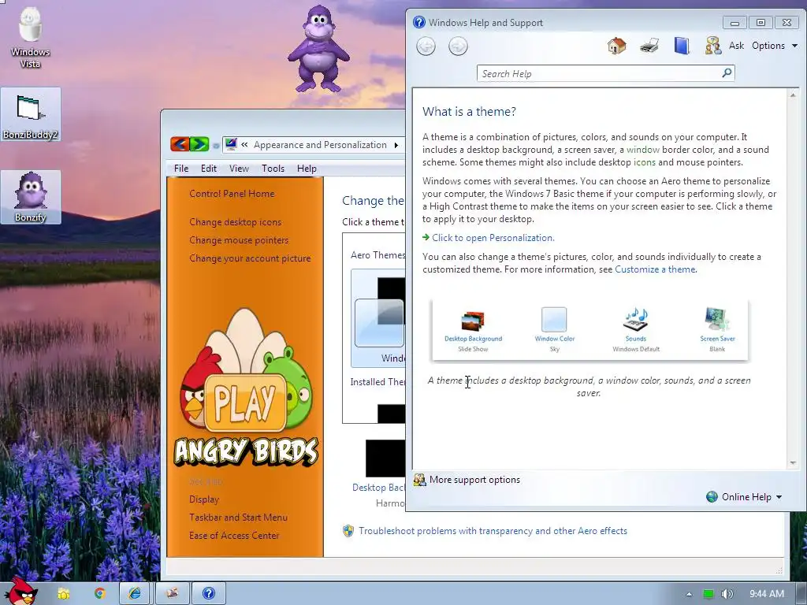Open the Help menu in Personalization
This screenshot has height=605, width=807.
click(307, 169)
